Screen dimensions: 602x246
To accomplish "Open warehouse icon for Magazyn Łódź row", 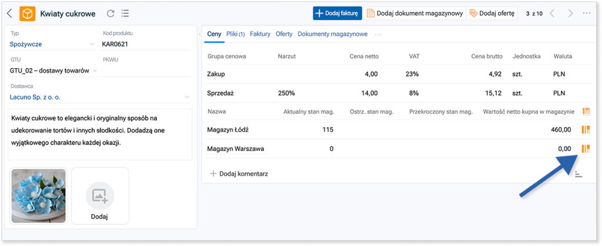I will click(586, 130).
